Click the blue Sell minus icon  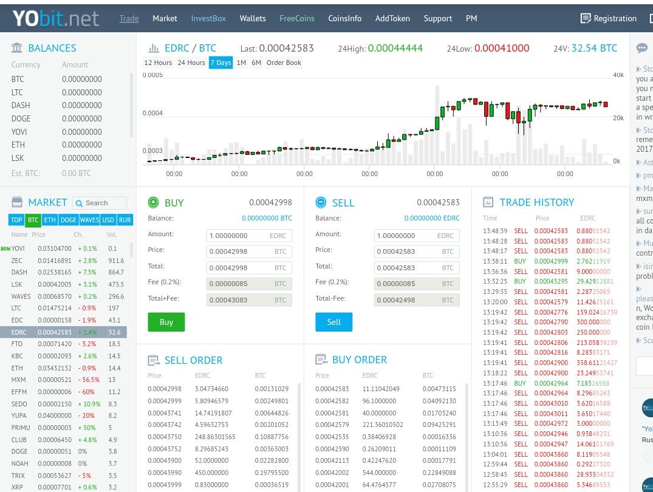[x=321, y=202]
